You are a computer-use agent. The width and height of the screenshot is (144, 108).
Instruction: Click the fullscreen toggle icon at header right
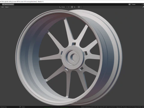pos(143,7)
